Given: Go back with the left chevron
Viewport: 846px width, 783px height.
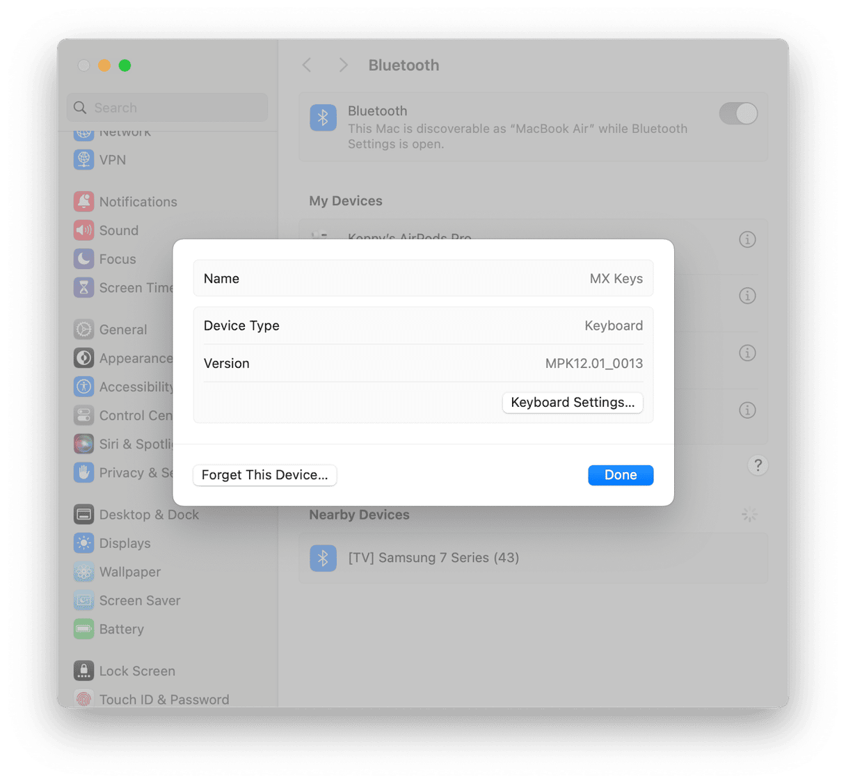Looking at the screenshot, I should pos(307,65).
